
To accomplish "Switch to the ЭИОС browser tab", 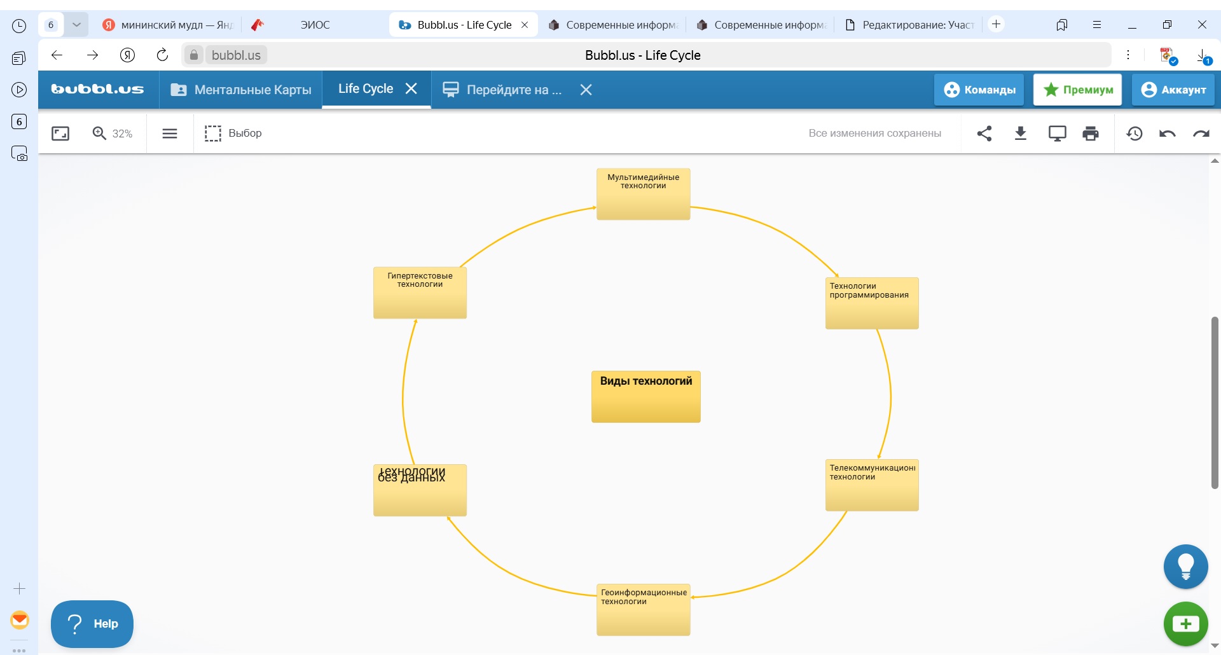I will point(315,25).
